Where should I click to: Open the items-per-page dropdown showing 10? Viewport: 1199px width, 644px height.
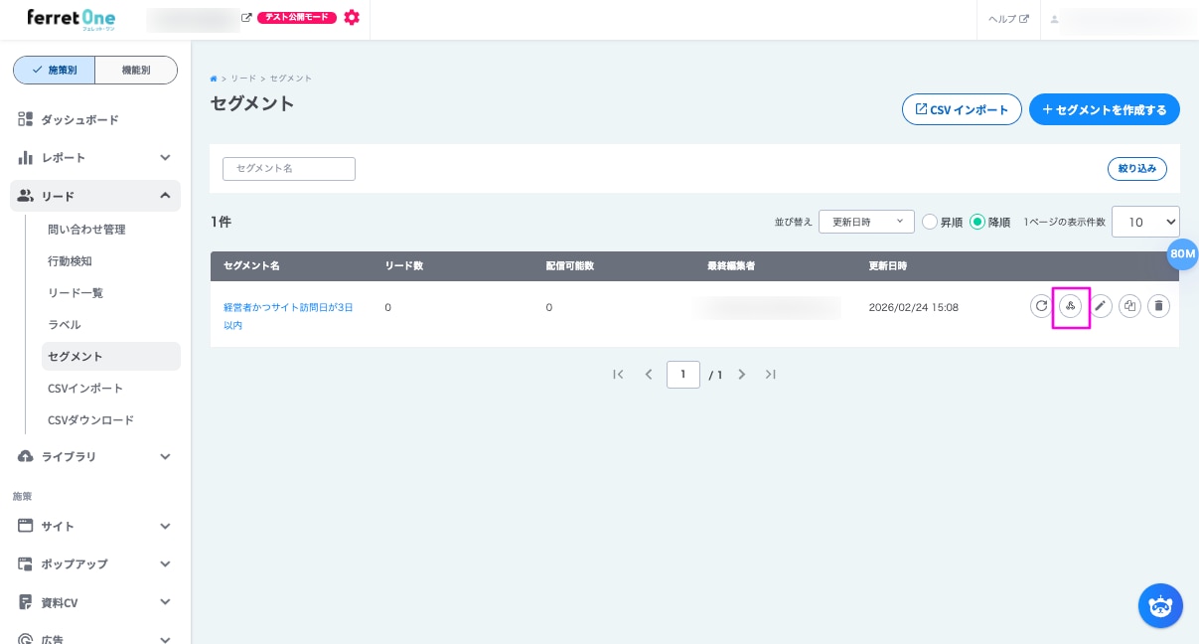pyautogui.click(x=1144, y=222)
